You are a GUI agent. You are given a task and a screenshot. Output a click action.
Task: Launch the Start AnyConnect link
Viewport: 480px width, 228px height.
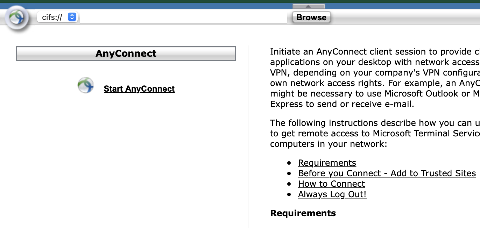[x=139, y=89]
